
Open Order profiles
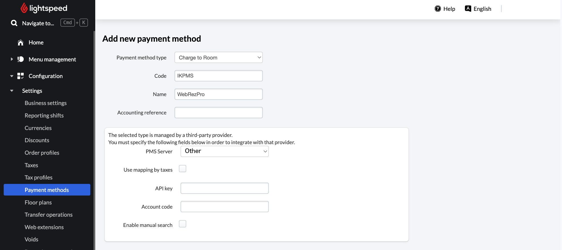tap(42, 153)
